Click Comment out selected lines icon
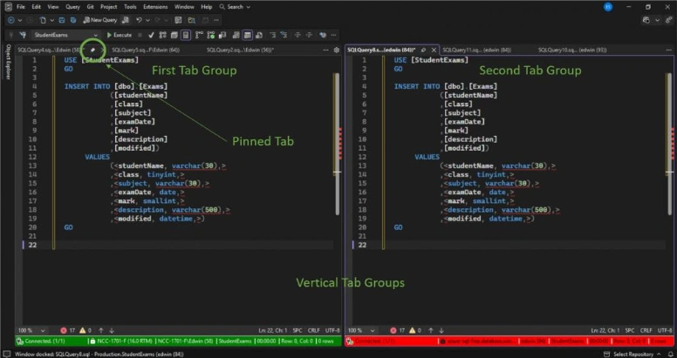677x358 pixels. [x=273, y=35]
